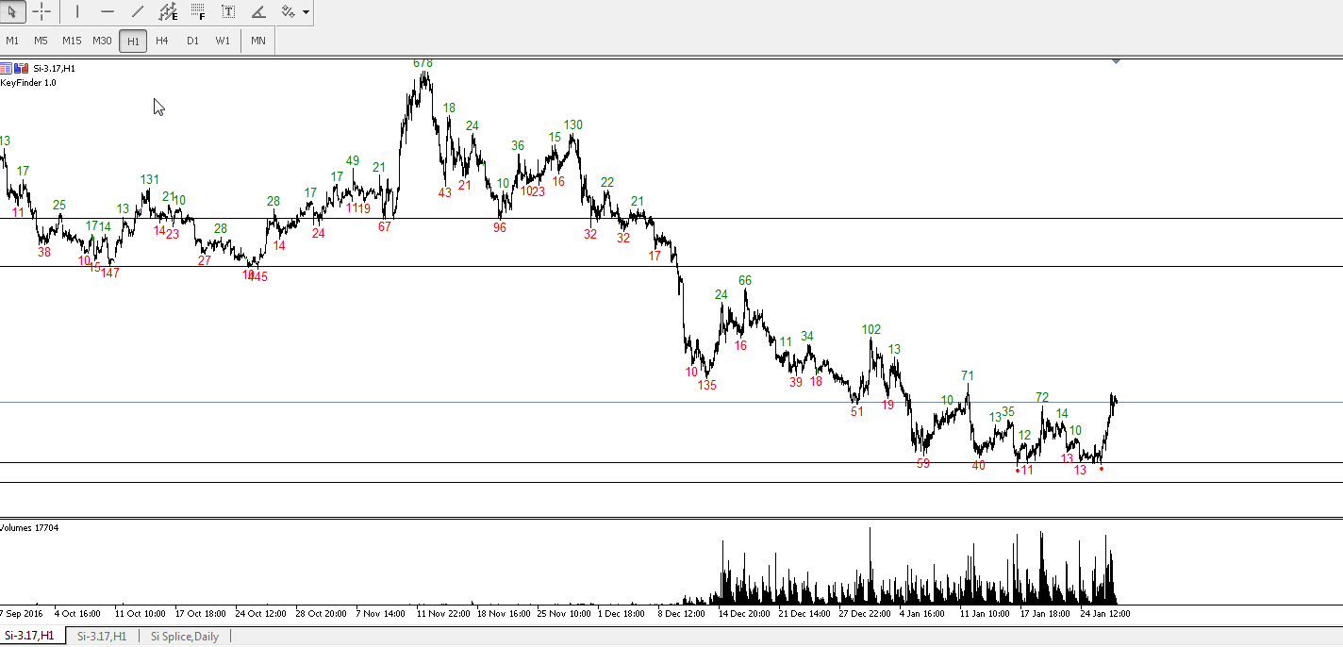Select the cursor arrow tool
Image resolution: width=1343 pixels, height=647 pixels.
pyautogui.click(x=12, y=12)
